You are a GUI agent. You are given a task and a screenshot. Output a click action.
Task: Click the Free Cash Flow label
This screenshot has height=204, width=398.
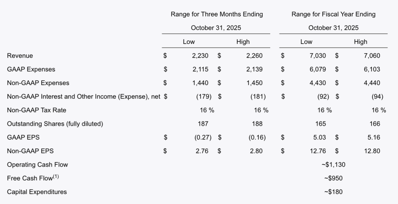coord(30,178)
